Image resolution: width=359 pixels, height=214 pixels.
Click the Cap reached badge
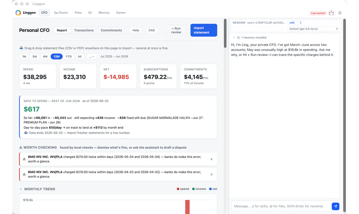[318, 13]
